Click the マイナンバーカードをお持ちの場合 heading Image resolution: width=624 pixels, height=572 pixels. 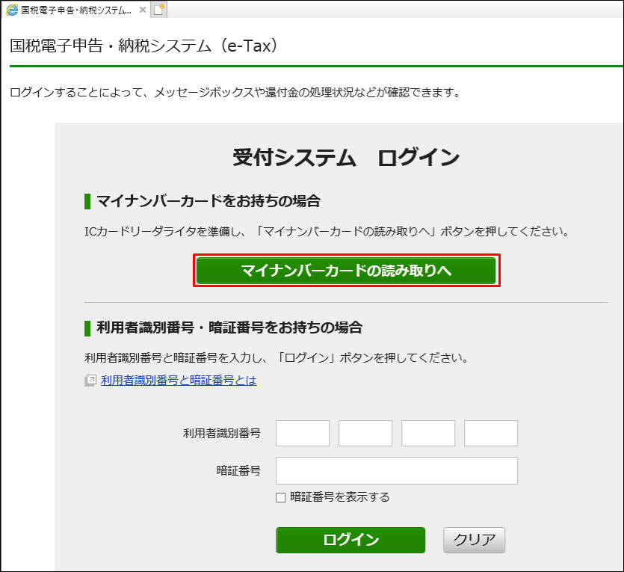[208, 201]
